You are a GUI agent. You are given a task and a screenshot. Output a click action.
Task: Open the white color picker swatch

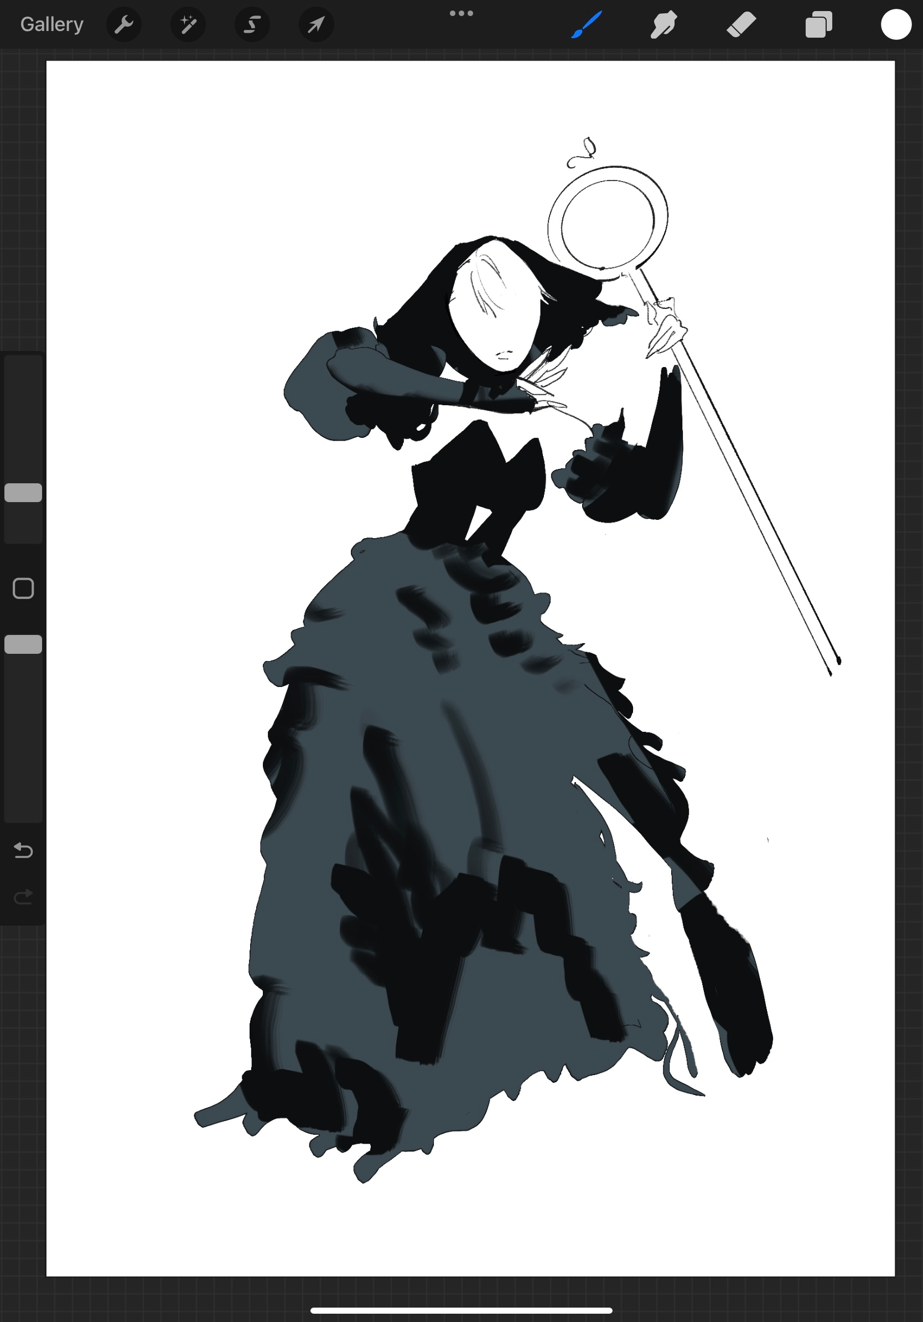tap(896, 25)
